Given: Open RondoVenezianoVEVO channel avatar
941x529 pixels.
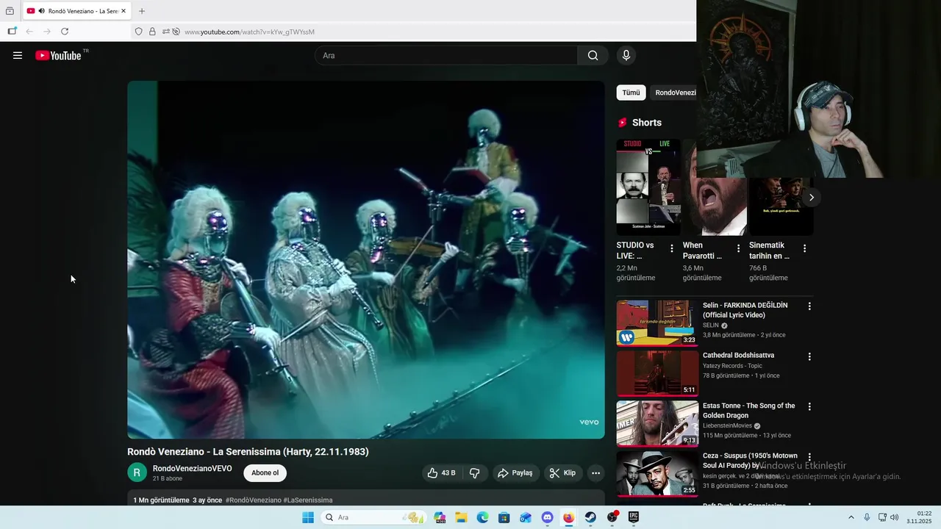Looking at the screenshot, I should point(137,473).
